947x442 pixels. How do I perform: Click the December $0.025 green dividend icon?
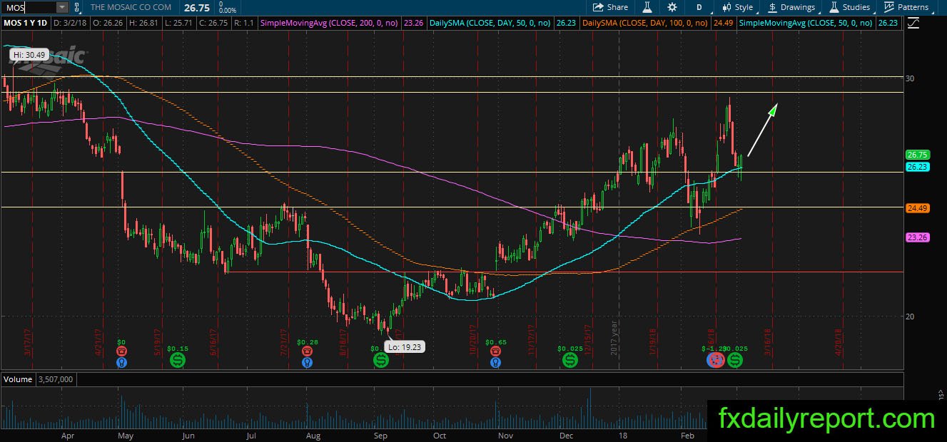pyautogui.click(x=570, y=360)
